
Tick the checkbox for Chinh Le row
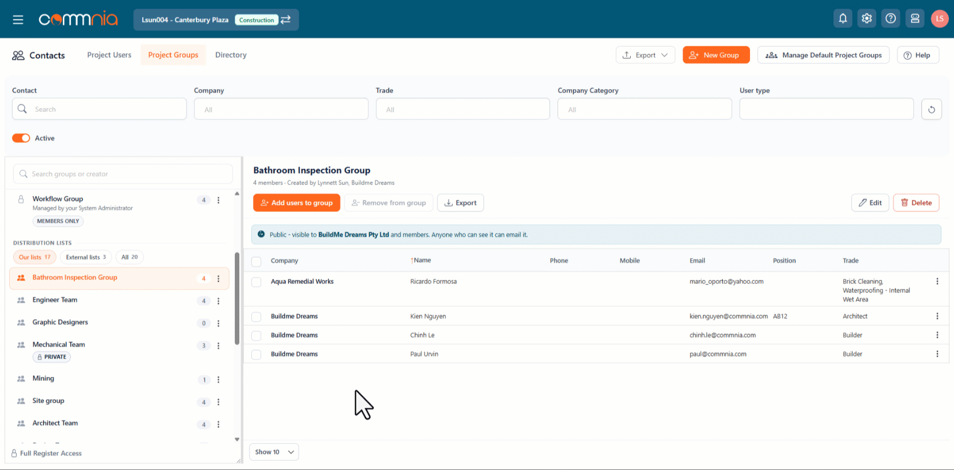[256, 336]
